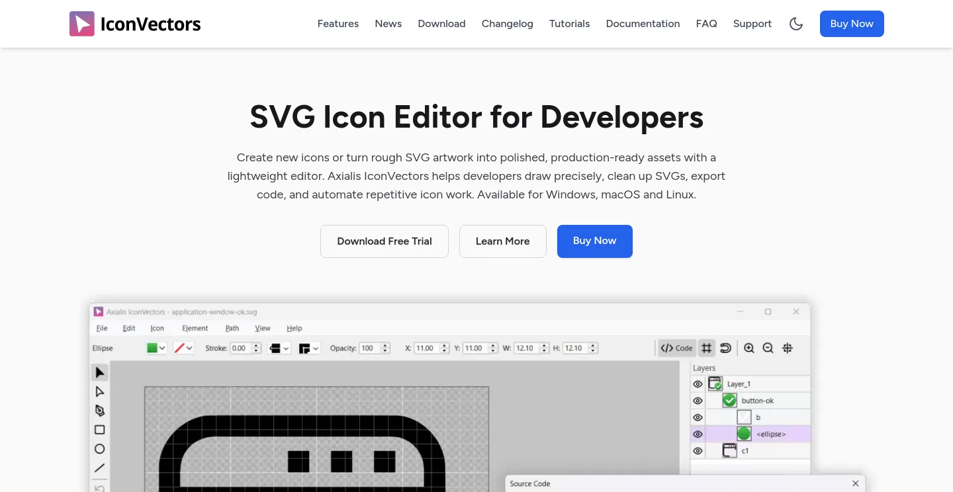Toggle dark mode with the moon icon
Screen dimensions: 953x492
(796, 24)
